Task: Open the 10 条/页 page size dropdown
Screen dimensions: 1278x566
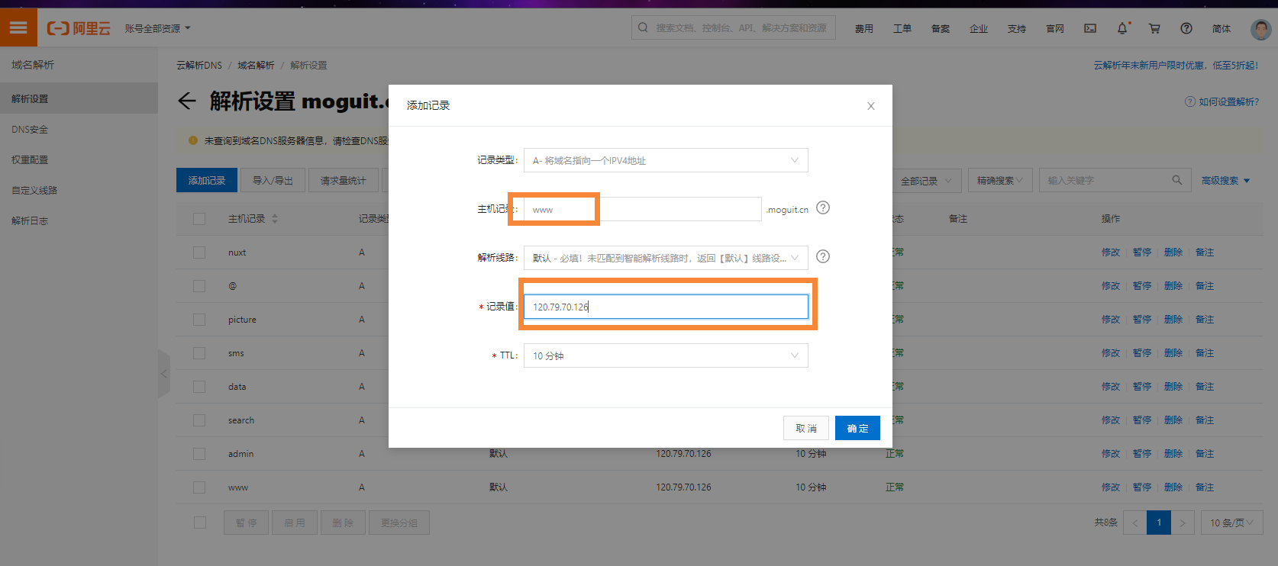Action: [x=1232, y=523]
